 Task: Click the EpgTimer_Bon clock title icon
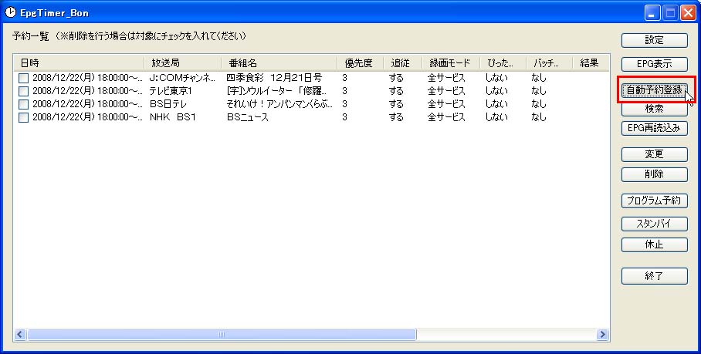coord(10,12)
